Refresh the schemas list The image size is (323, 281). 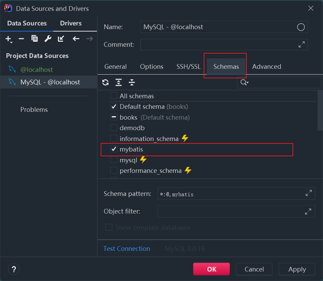105,82
